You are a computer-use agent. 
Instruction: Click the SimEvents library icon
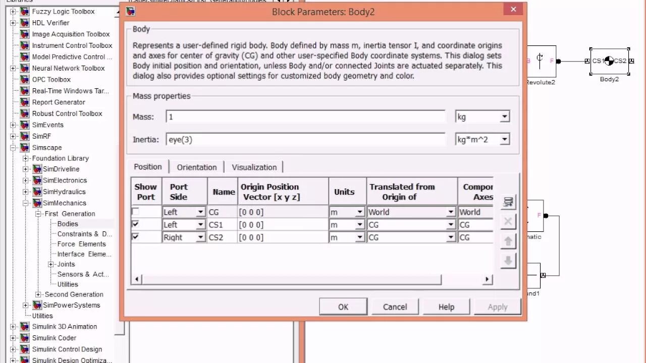point(25,125)
